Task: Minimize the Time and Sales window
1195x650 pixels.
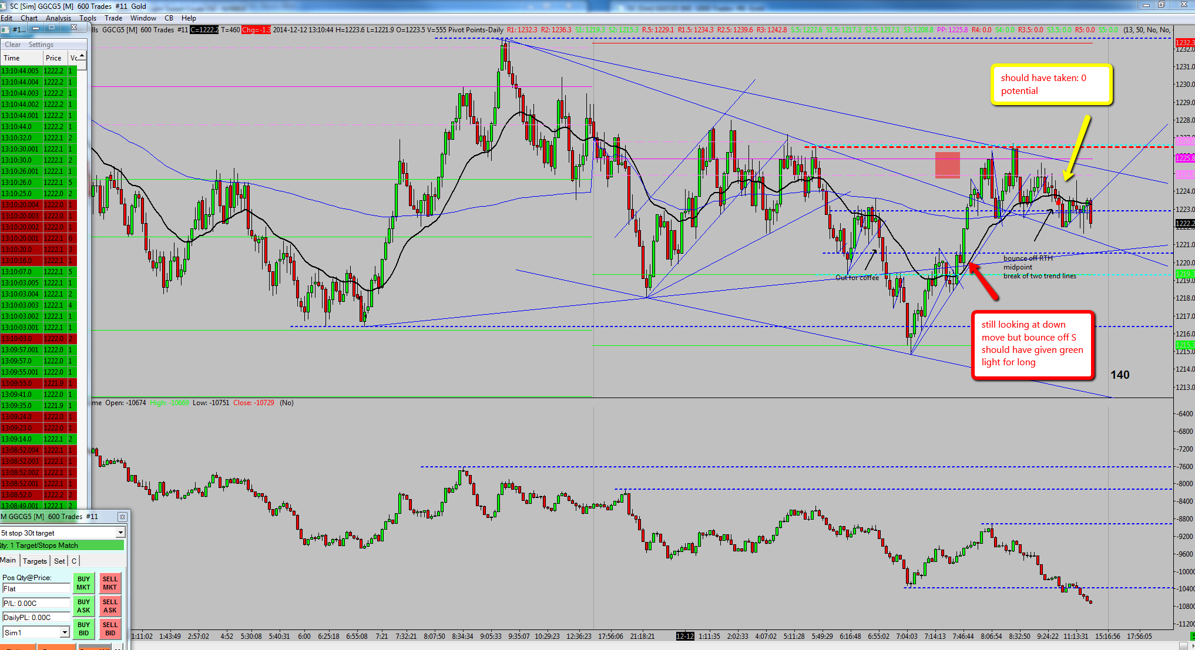Action: [36, 28]
